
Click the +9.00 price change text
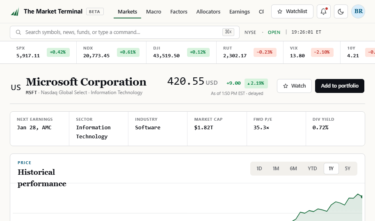233,83
